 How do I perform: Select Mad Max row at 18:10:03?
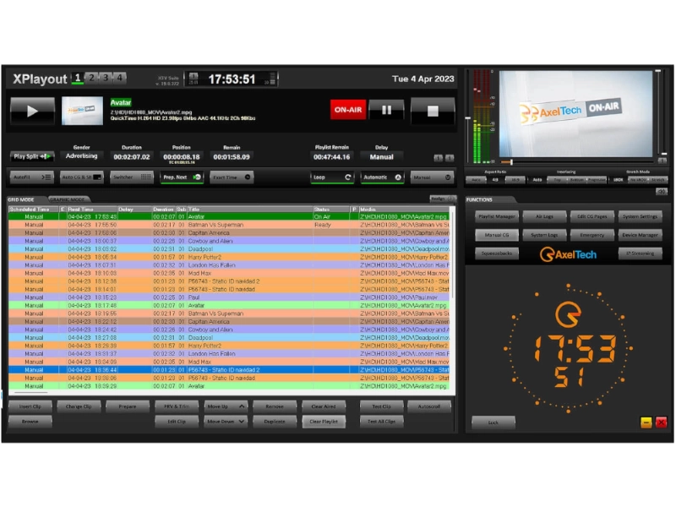pyautogui.click(x=228, y=273)
